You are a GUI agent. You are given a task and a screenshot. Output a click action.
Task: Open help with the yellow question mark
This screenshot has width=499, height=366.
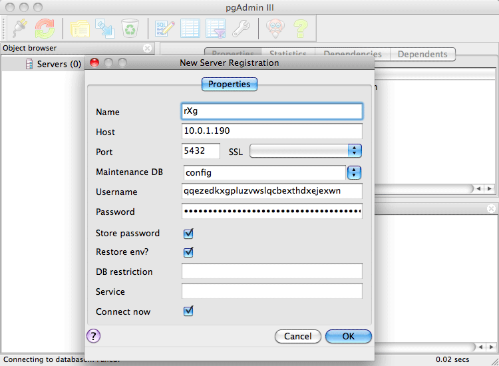301,29
